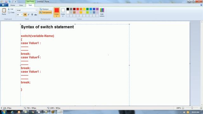Copy the selected text
The image size is (203, 114).
11,12
